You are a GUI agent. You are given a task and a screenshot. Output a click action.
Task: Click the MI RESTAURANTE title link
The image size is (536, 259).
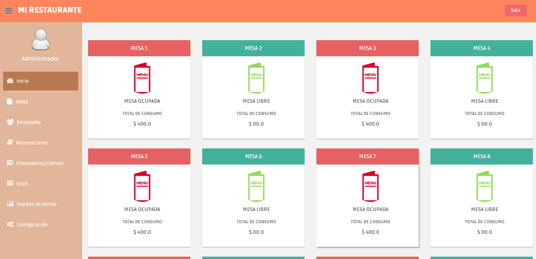(x=50, y=10)
